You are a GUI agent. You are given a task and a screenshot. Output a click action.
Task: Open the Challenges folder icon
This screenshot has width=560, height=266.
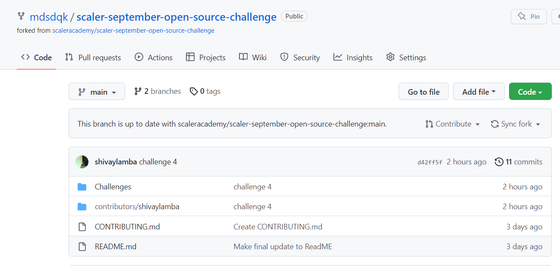point(82,186)
